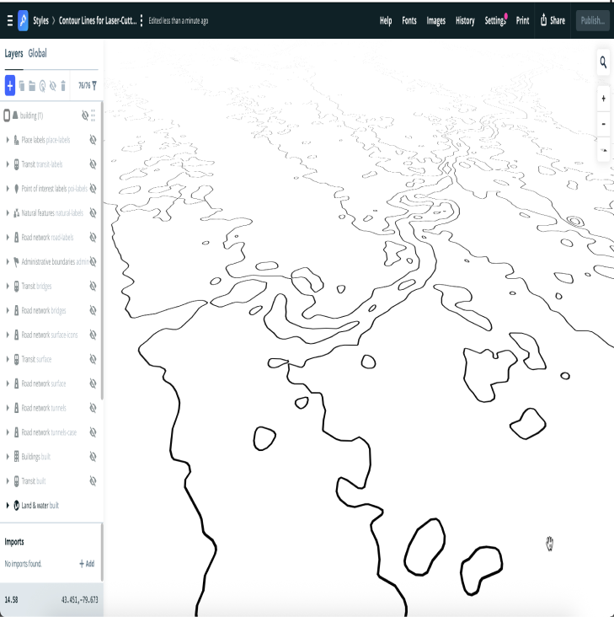
Task: Toggle visibility of Transit transit-labels
Action: pos(93,164)
